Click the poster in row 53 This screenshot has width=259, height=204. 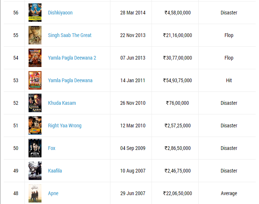click(35, 80)
